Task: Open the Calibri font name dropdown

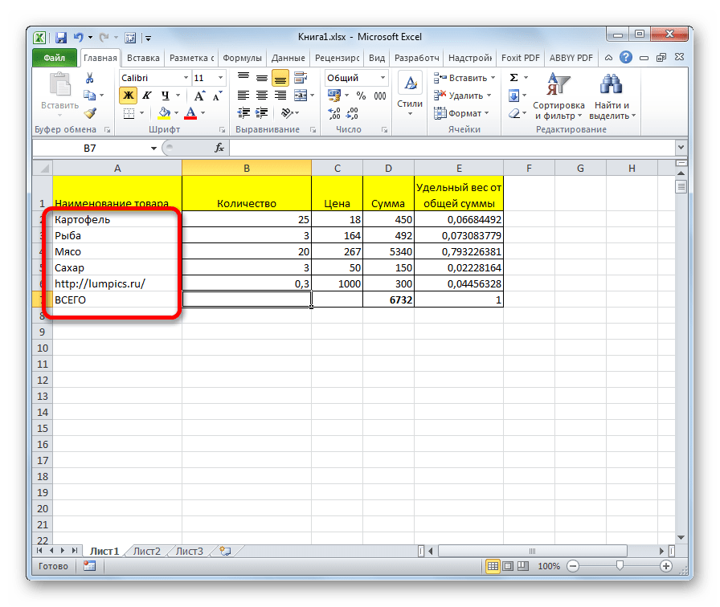Action: pos(184,78)
